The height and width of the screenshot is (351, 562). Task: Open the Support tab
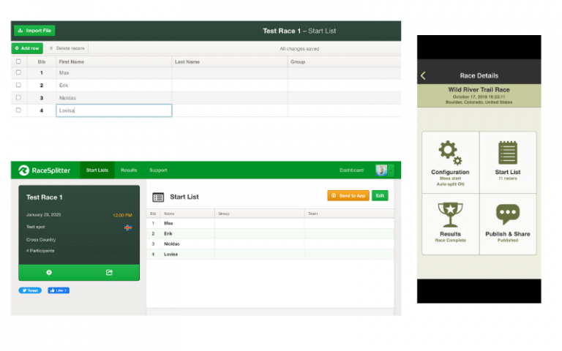tap(158, 170)
